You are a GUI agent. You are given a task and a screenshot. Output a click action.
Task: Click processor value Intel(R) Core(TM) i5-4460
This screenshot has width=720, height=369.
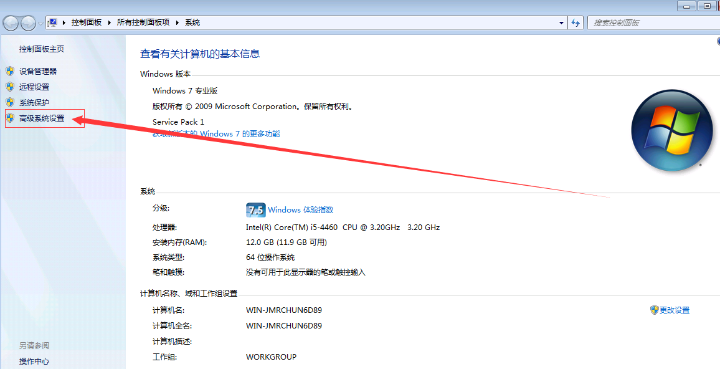[x=343, y=228]
